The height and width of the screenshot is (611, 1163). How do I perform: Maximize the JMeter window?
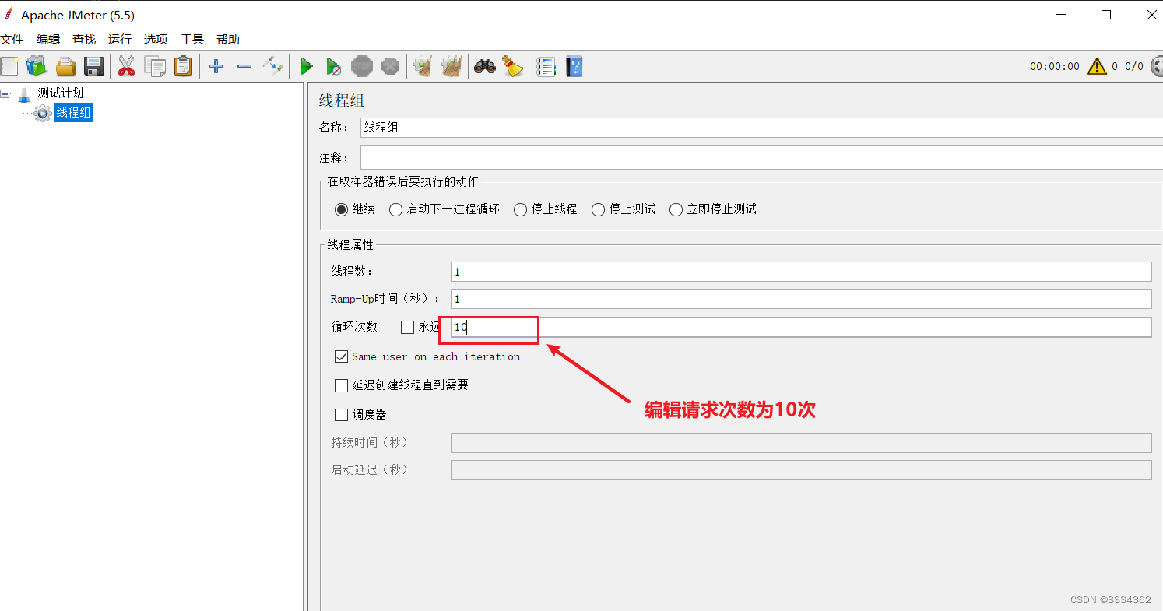coord(1106,15)
